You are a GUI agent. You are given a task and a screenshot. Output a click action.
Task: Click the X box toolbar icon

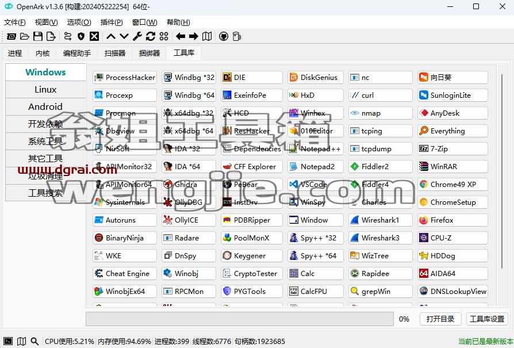(x=94, y=36)
